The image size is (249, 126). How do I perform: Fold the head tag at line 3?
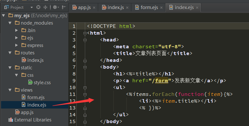(x=85, y=40)
